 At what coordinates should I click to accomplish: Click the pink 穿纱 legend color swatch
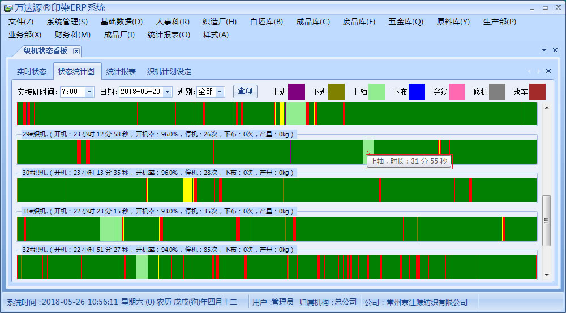(457, 92)
